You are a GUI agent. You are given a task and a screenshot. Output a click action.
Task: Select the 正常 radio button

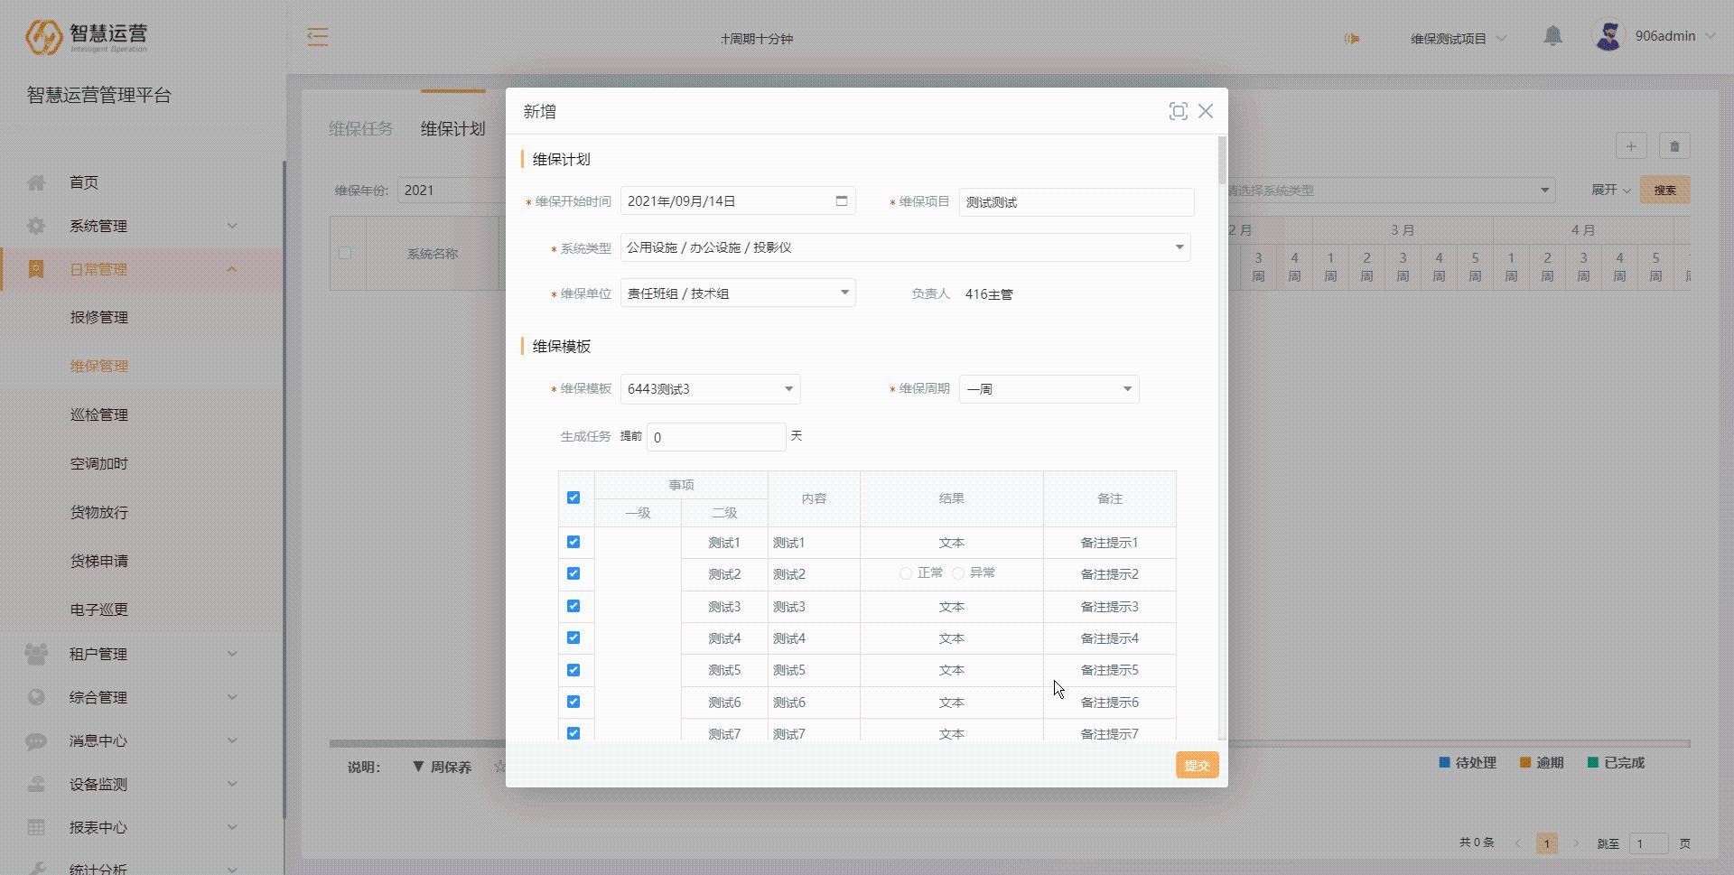point(905,573)
